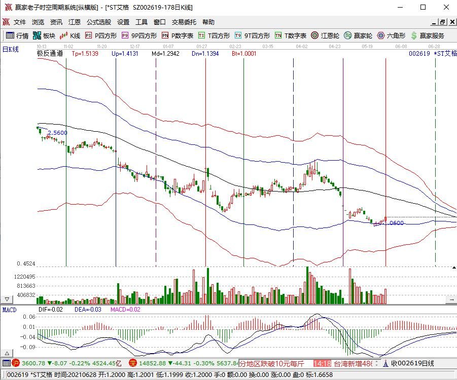Minimize the inner chart window

(x=434, y=22)
